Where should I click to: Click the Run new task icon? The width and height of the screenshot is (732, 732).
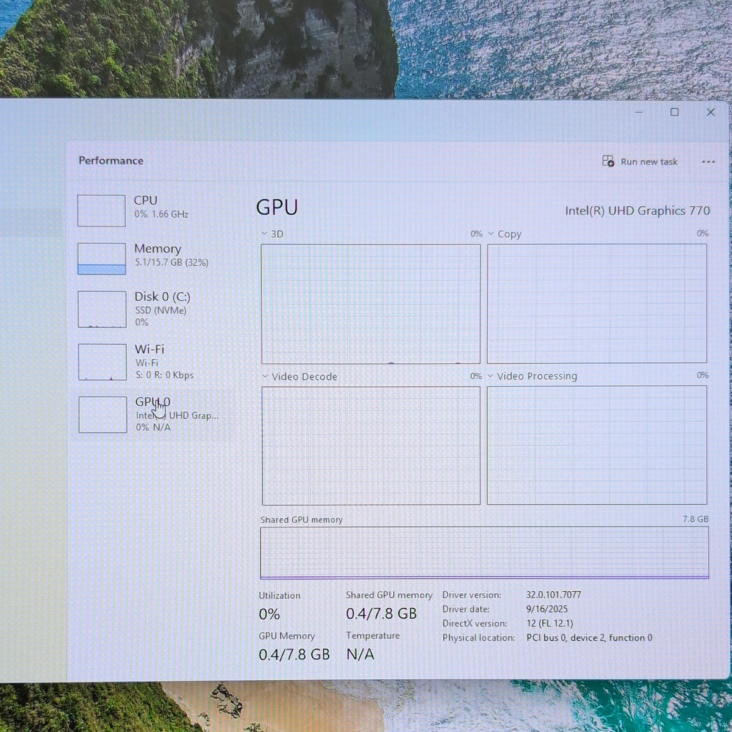click(x=608, y=161)
